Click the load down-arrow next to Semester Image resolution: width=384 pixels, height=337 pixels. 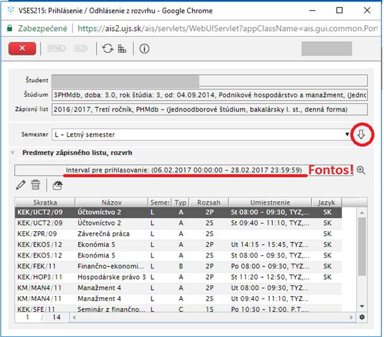click(362, 134)
